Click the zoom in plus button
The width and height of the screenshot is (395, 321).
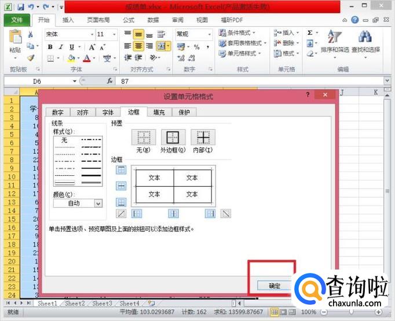378,312
